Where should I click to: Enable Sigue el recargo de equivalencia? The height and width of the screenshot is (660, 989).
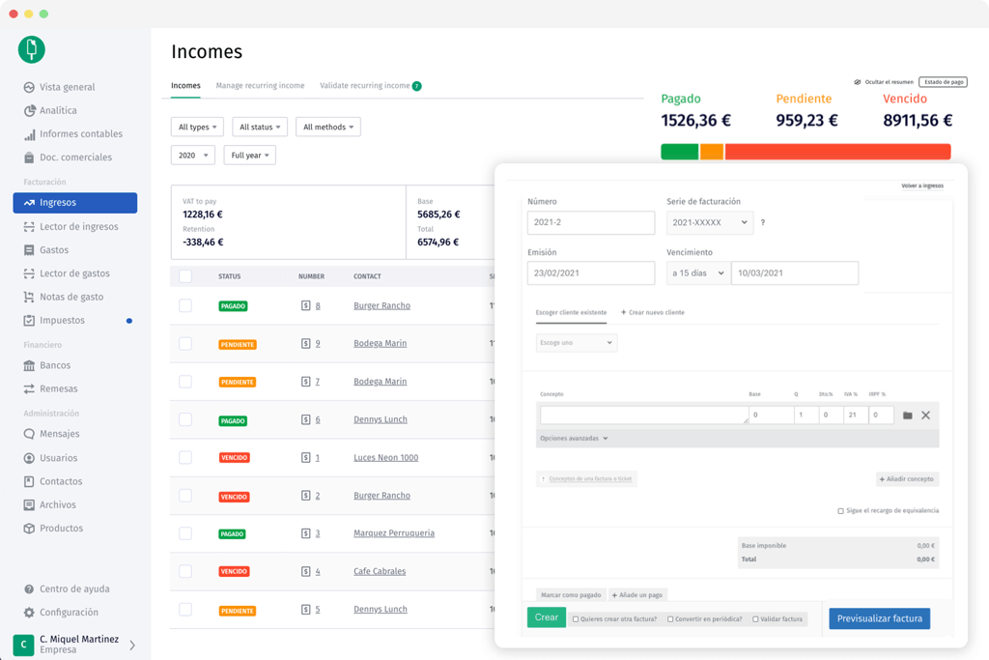[x=840, y=511]
